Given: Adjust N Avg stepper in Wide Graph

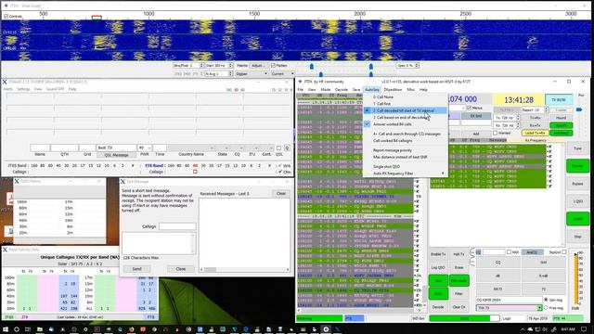Looking at the screenshot, I should (x=230, y=74).
